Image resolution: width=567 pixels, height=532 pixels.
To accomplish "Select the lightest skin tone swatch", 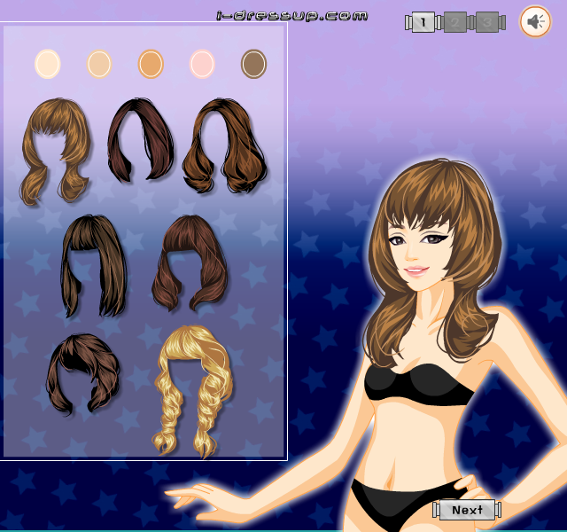I will (47, 64).
